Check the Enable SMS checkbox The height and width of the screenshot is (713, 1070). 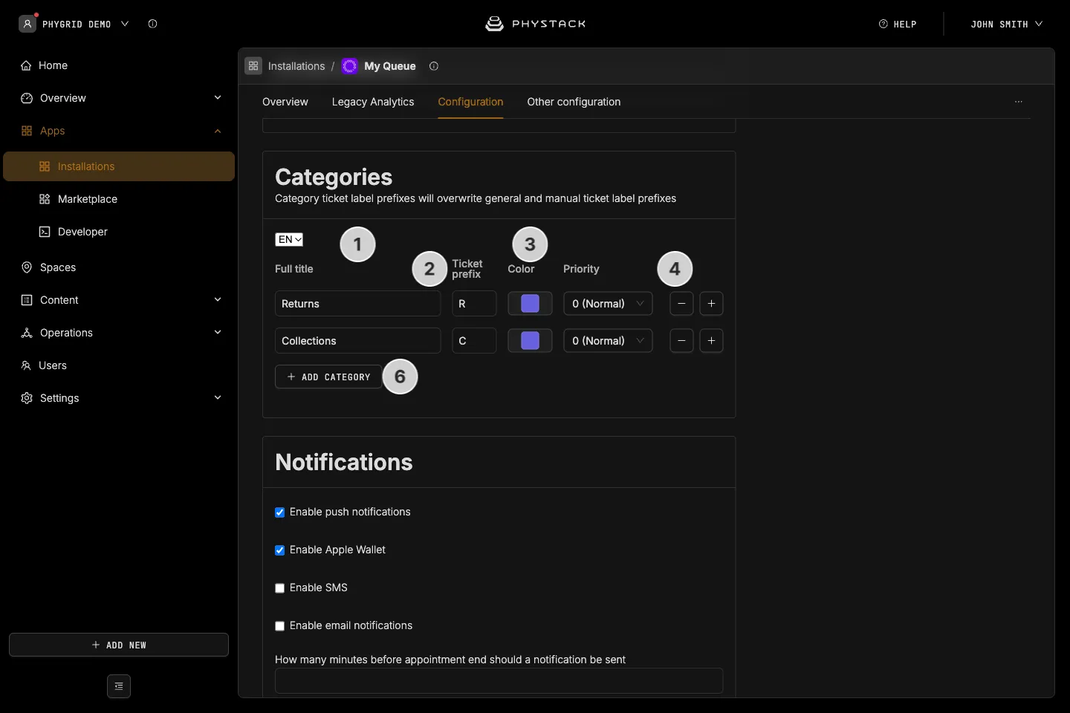[x=280, y=588]
